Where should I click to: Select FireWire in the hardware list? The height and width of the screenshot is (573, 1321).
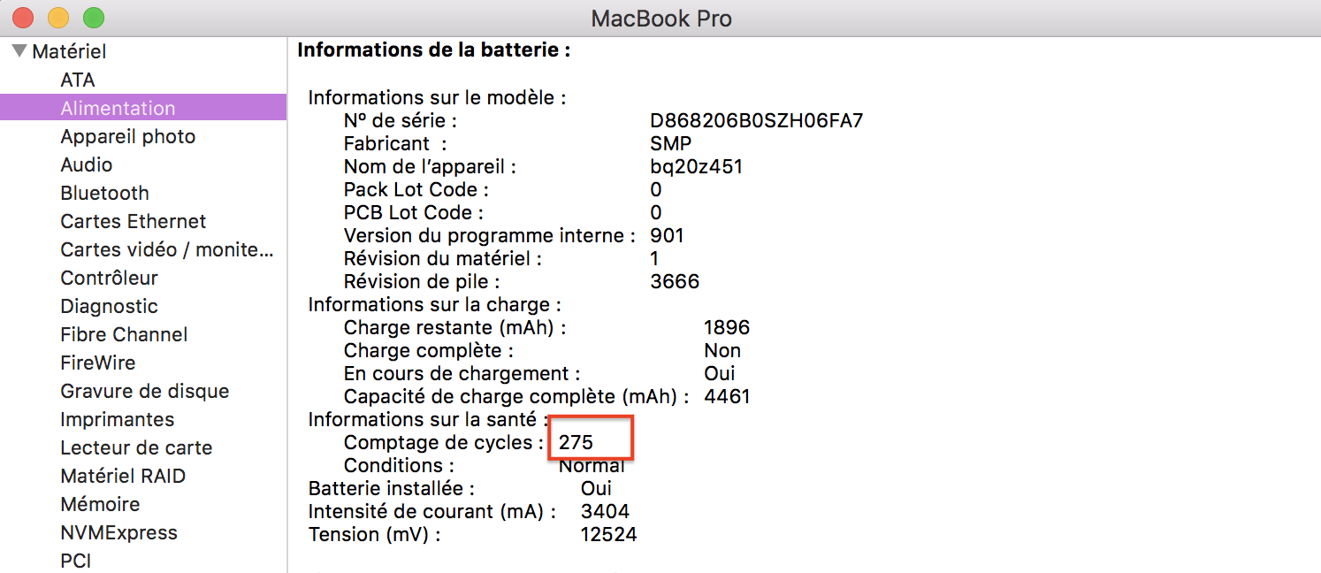click(x=97, y=363)
